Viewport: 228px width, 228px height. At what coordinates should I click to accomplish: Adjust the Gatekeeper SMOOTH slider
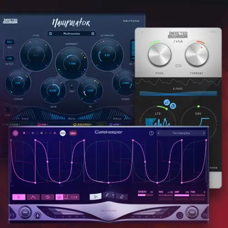pyautogui.click(x=145, y=195)
